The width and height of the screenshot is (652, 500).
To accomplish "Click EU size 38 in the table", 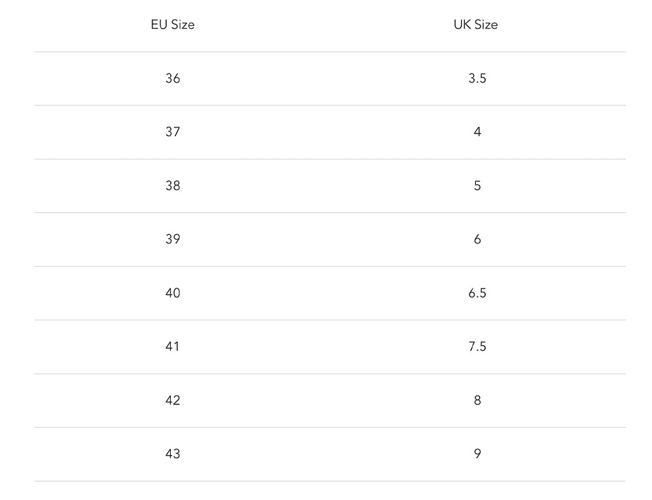I will (x=173, y=186).
